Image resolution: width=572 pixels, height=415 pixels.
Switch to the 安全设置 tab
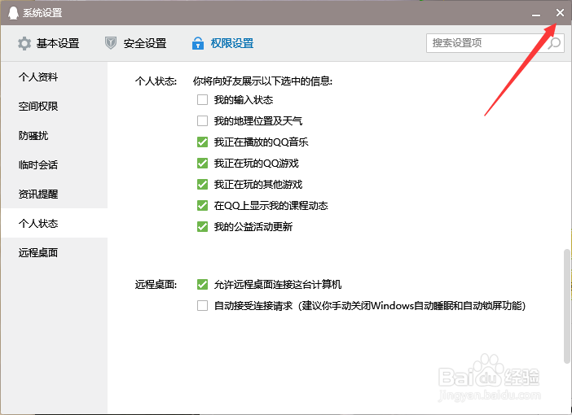(136, 43)
